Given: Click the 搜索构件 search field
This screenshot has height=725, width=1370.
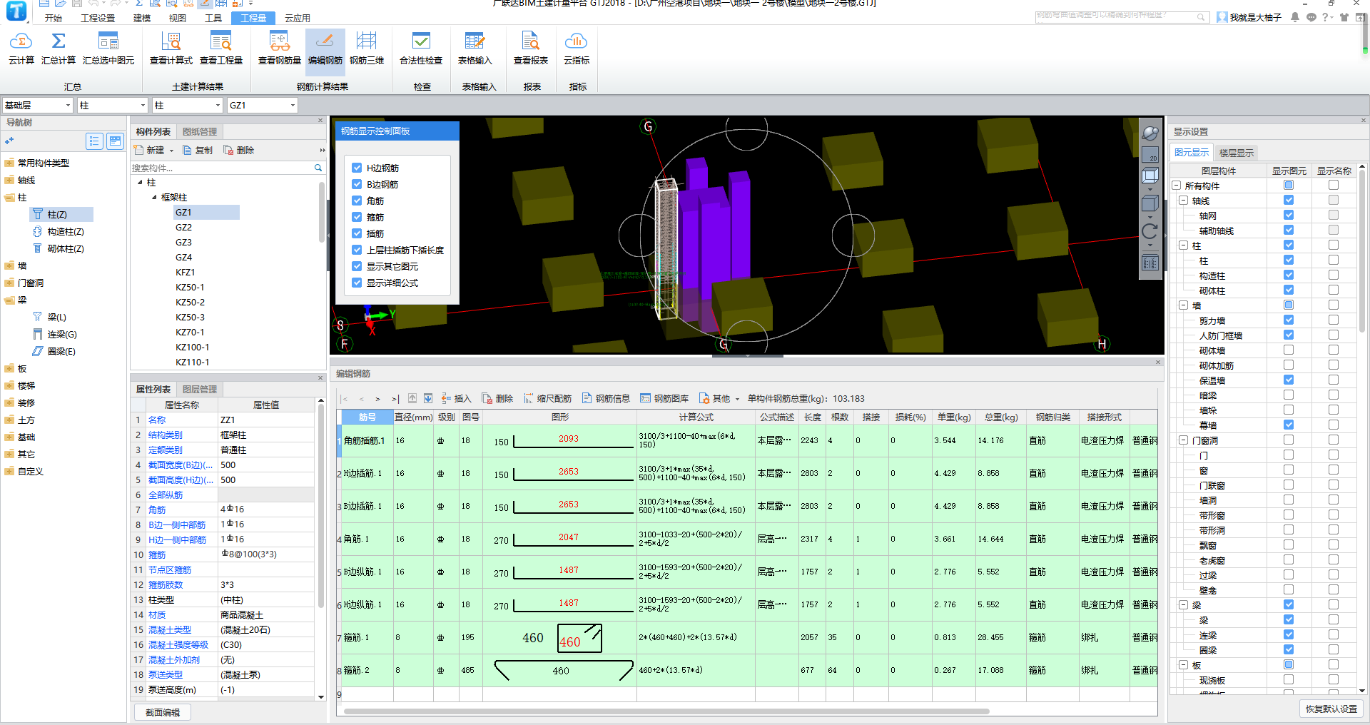Looking at the screenshot, I should (x=221, y=168).
